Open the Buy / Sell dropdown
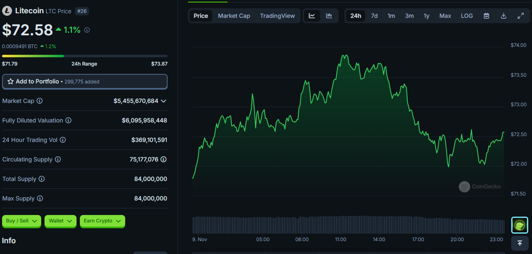 pyautogui.click(x=22, y=221)
